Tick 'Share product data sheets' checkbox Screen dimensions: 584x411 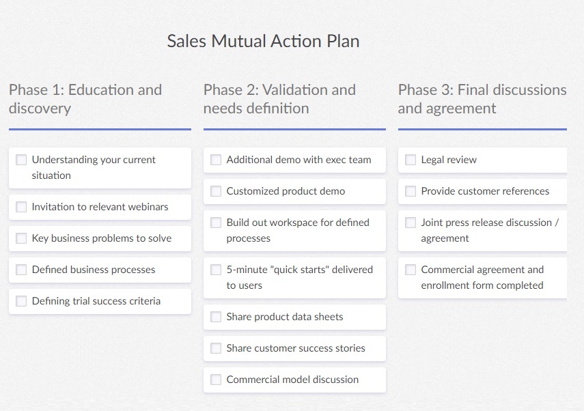[x=216, y=317]
